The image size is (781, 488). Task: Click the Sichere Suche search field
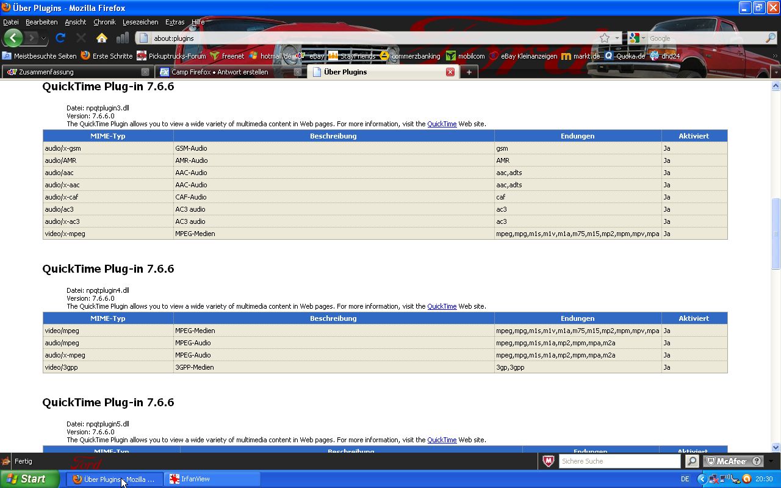point(619,461)
